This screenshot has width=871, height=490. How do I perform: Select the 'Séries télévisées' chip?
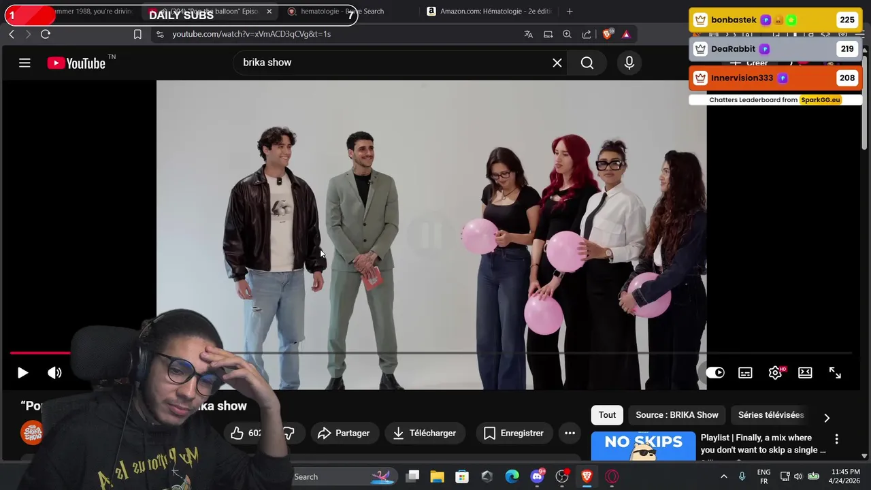771,415
